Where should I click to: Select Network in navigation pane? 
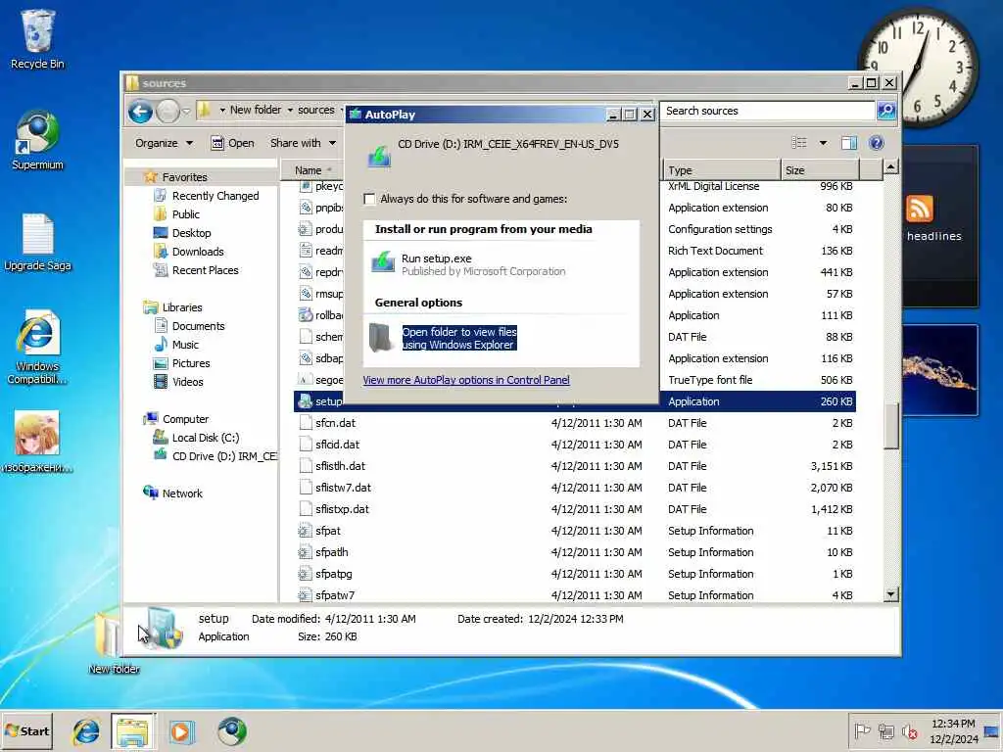[172, 493]
